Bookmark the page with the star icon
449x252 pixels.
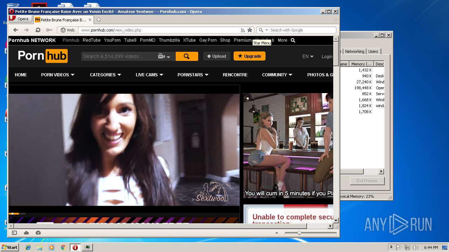pyautogui.click(x=250, y=30)
